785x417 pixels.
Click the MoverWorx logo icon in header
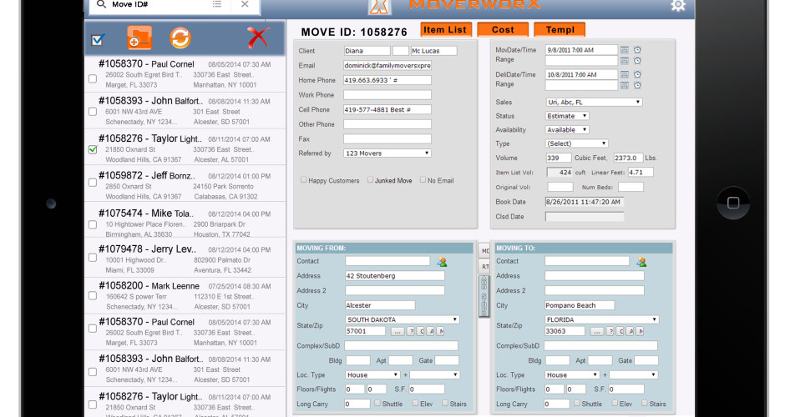[379, 6]
